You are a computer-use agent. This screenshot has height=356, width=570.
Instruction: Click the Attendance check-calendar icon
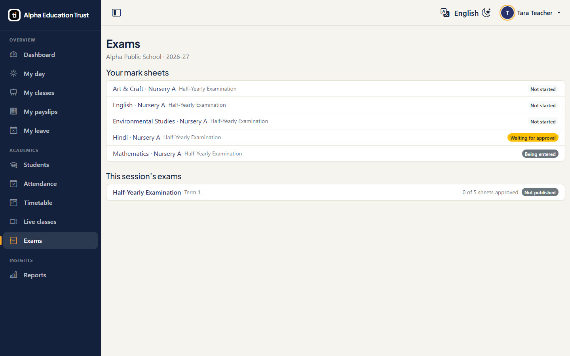[13, 184]
